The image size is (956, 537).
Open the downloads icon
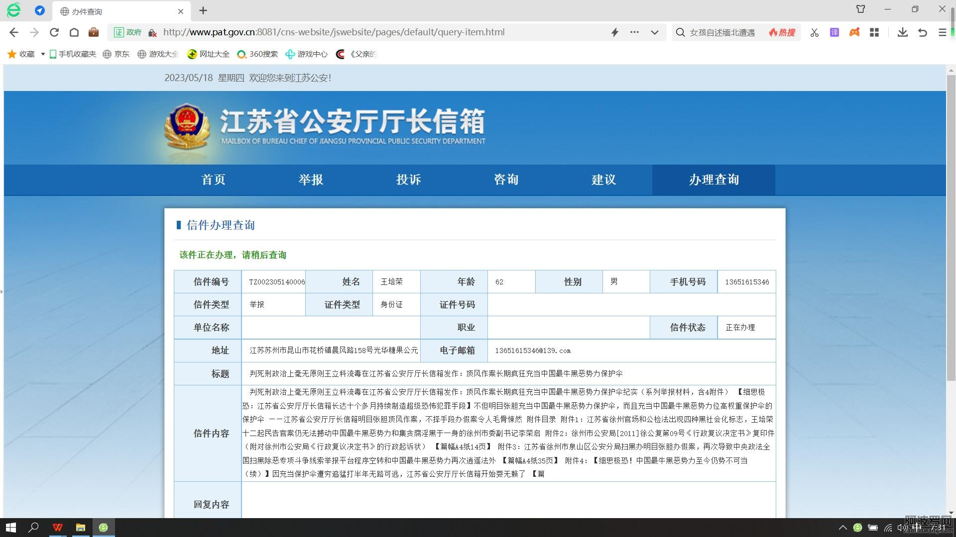[x=902, y=32]
